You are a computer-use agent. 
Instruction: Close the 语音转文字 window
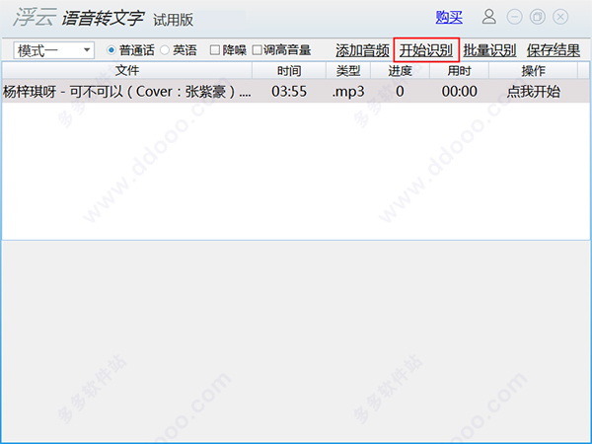tap(560, 17)
